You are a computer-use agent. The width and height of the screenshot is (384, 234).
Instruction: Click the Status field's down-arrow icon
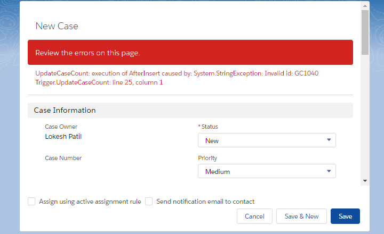coord(329,140)
